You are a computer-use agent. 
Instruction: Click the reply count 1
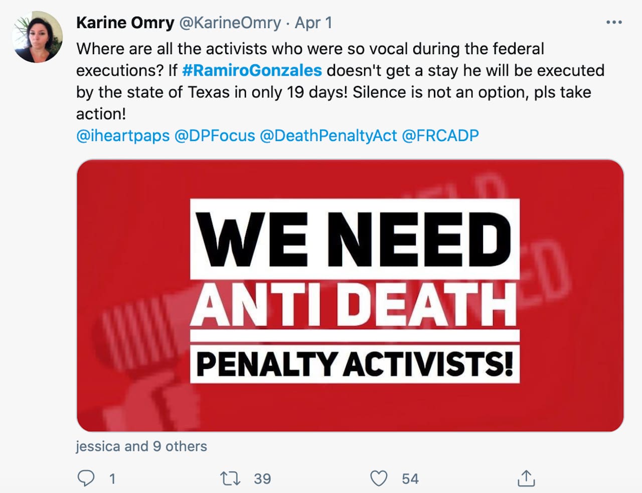[x=112, y=478]
